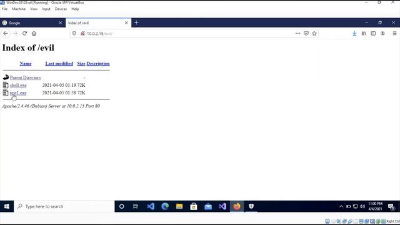Viewport: 400px width, 225px height.
Task: Open the volume speaker tray icon
Action: click(362, 206)
